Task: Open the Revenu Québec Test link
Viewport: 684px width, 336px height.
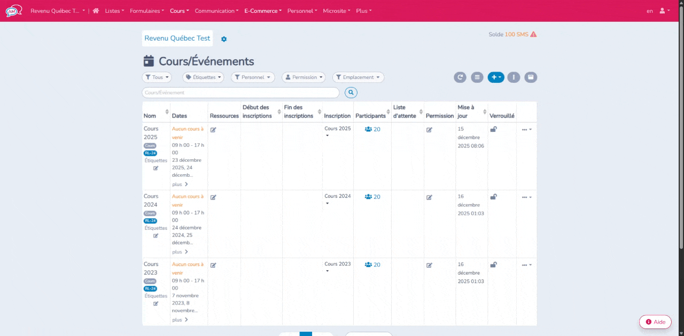Action: [x=177, y=38]
